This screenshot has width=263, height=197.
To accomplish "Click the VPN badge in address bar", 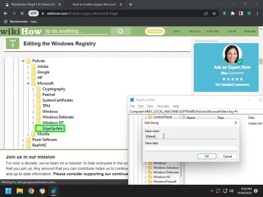I will [33, 13].
